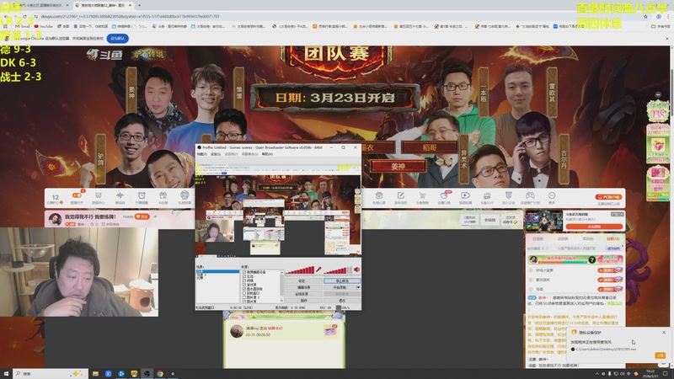Click the orange button in privacy notification

(x=660, y=355)
